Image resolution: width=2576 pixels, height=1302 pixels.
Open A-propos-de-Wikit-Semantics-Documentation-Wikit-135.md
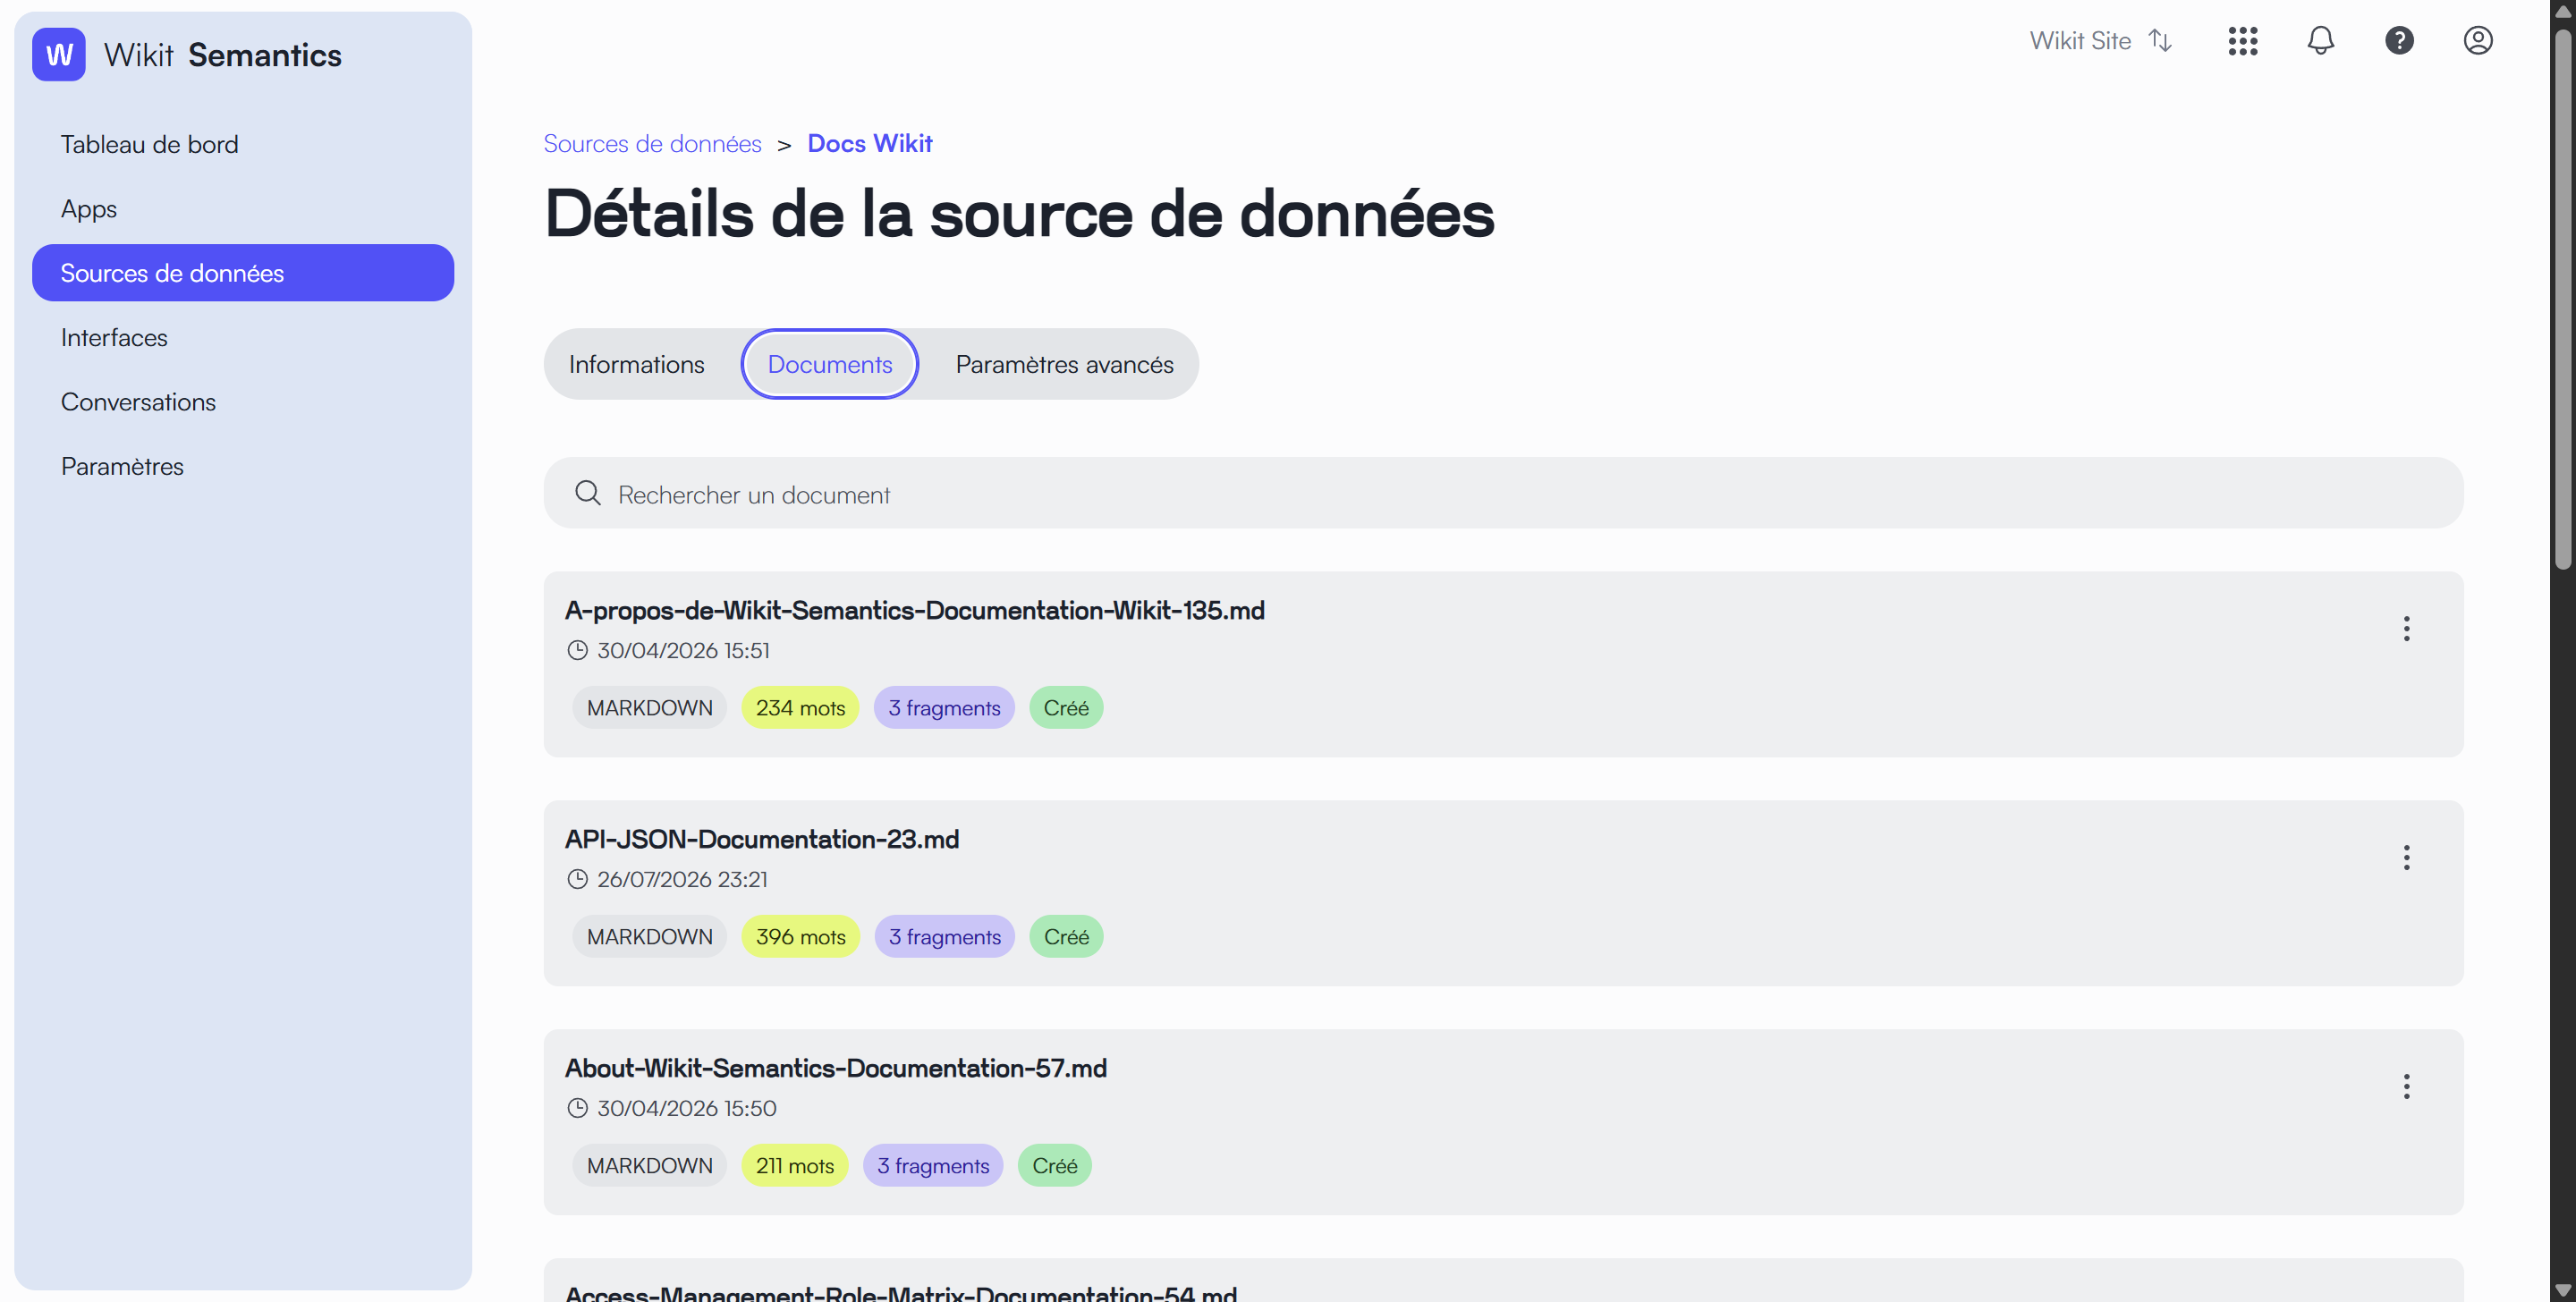(x=914, y=611)
